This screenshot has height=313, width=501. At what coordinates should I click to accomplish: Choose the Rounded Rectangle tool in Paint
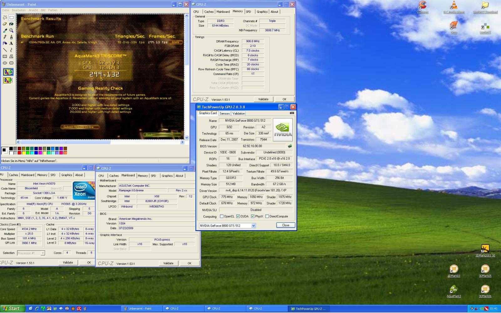coord(11,63)
